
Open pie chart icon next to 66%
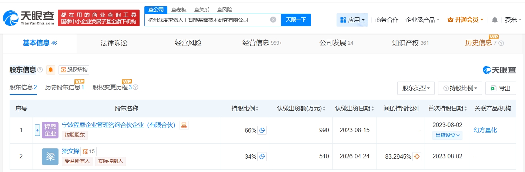click(262, 130)
